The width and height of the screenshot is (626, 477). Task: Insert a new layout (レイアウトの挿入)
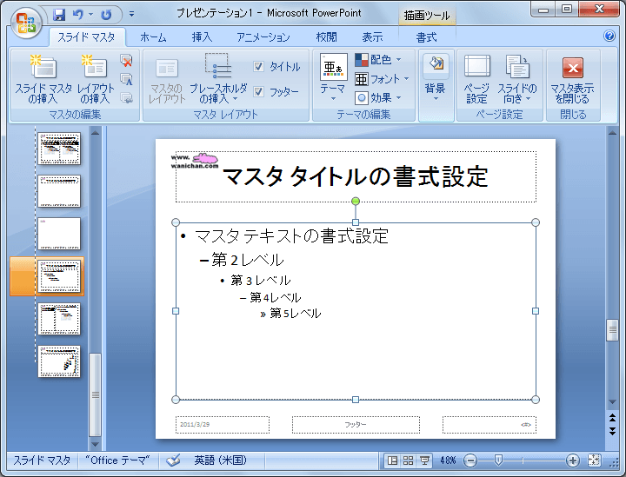click(x=95, y=79)
